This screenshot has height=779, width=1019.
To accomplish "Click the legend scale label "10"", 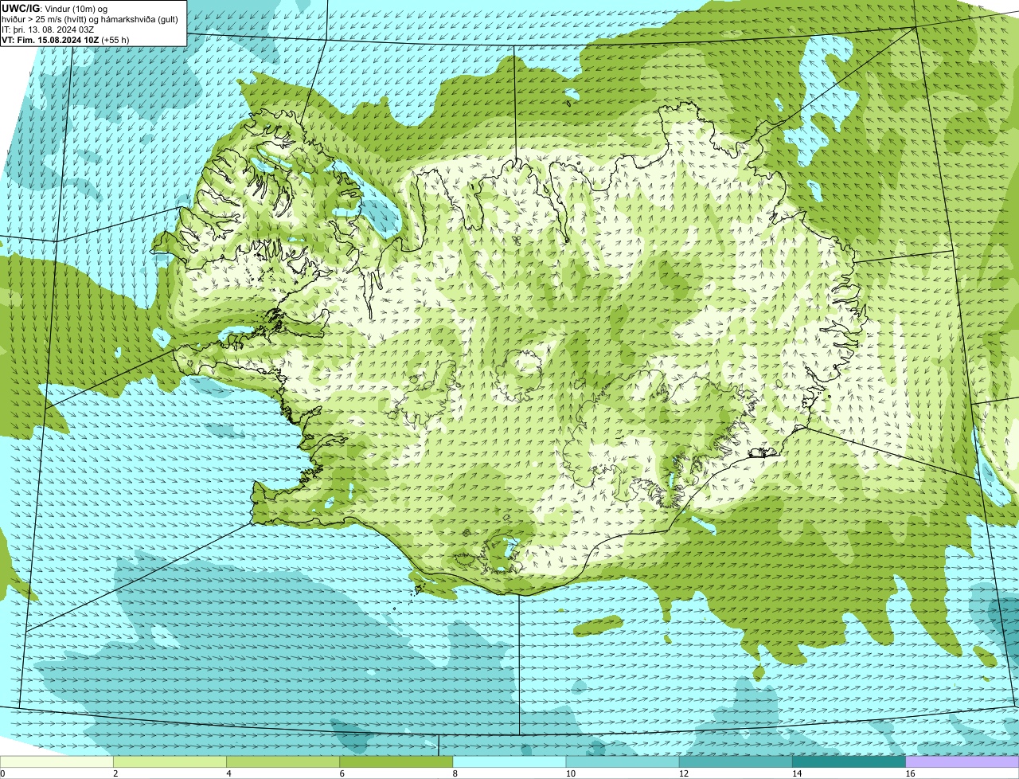I will [569, 773].
